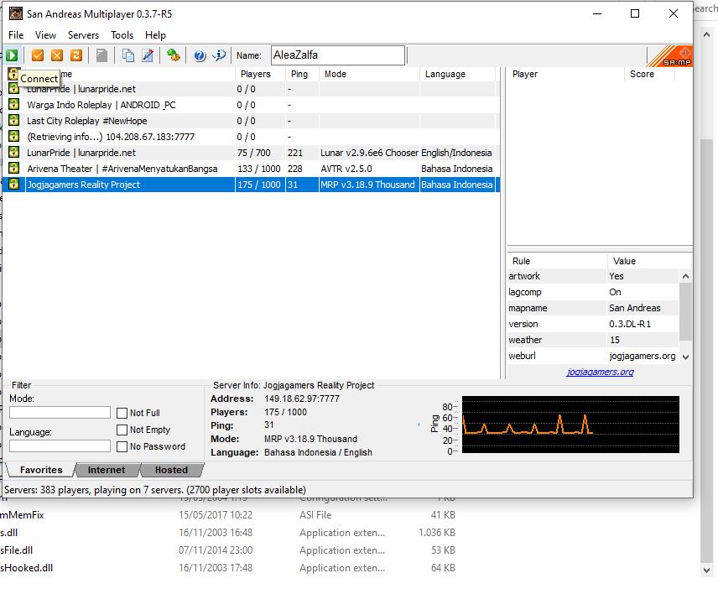718x594 pixels.
Task: Open the jogjagamers.org link under the rules
Action: click(600, 372)
